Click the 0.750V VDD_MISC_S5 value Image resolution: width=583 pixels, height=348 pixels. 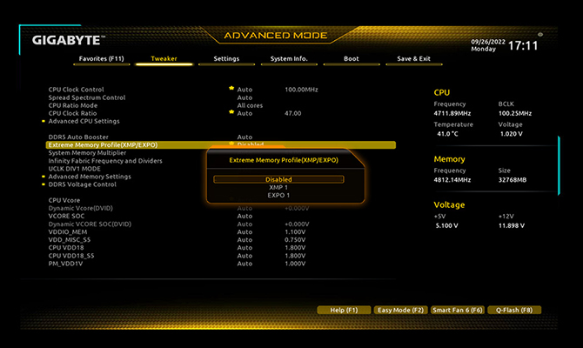pos(295,240)
